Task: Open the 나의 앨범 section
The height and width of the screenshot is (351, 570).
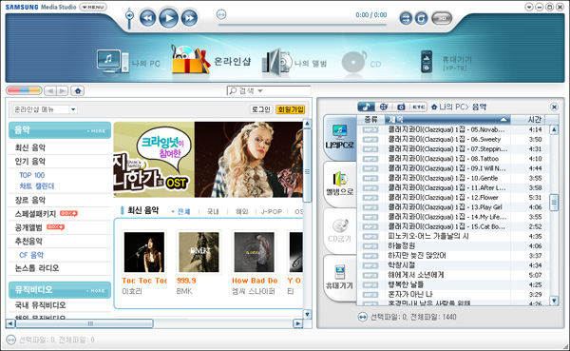Action: [x=294, y=63]
